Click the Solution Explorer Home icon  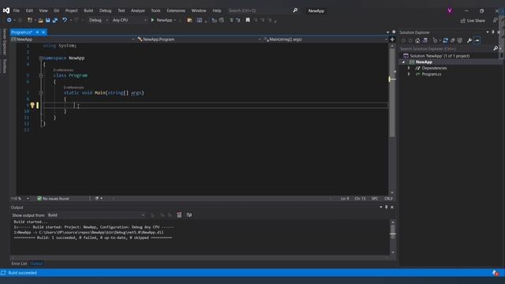pos(417,40)
